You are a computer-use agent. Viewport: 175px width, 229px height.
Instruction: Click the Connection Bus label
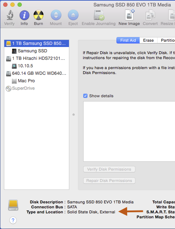coord(47,207)
